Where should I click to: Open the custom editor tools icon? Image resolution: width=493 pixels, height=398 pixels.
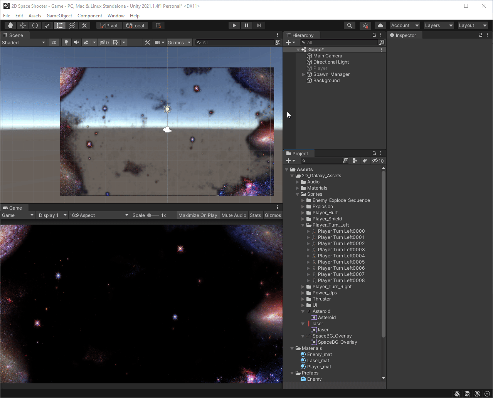[x=84, y=25]
